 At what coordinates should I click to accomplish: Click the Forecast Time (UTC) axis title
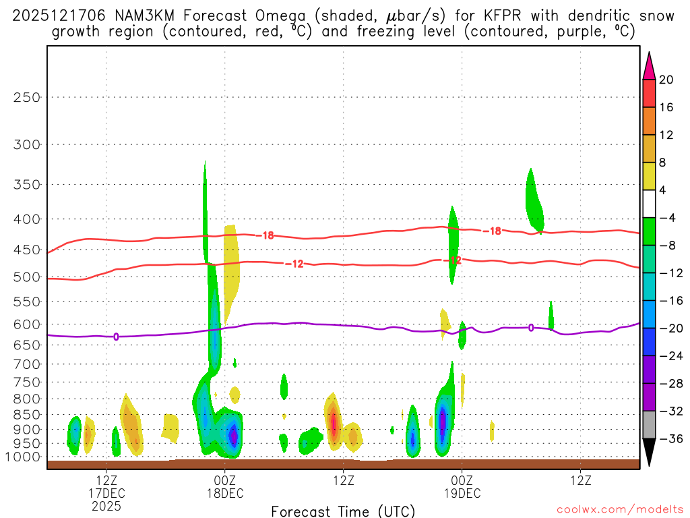point(343,511)
